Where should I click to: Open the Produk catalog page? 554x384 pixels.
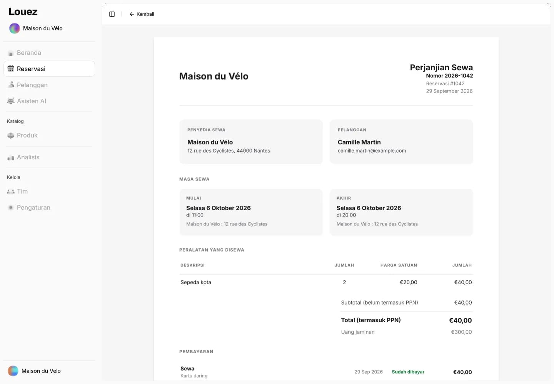pos(49,136)
